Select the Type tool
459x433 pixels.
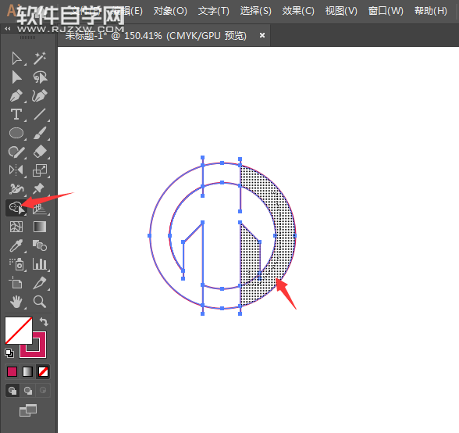[16, 114]
